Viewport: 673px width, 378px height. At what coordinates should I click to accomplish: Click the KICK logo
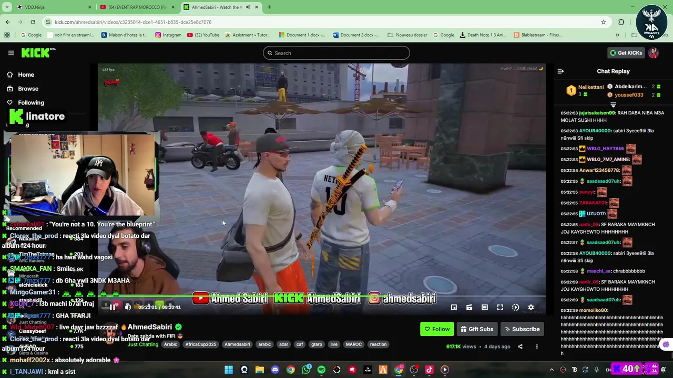click(x=38, y=52)
